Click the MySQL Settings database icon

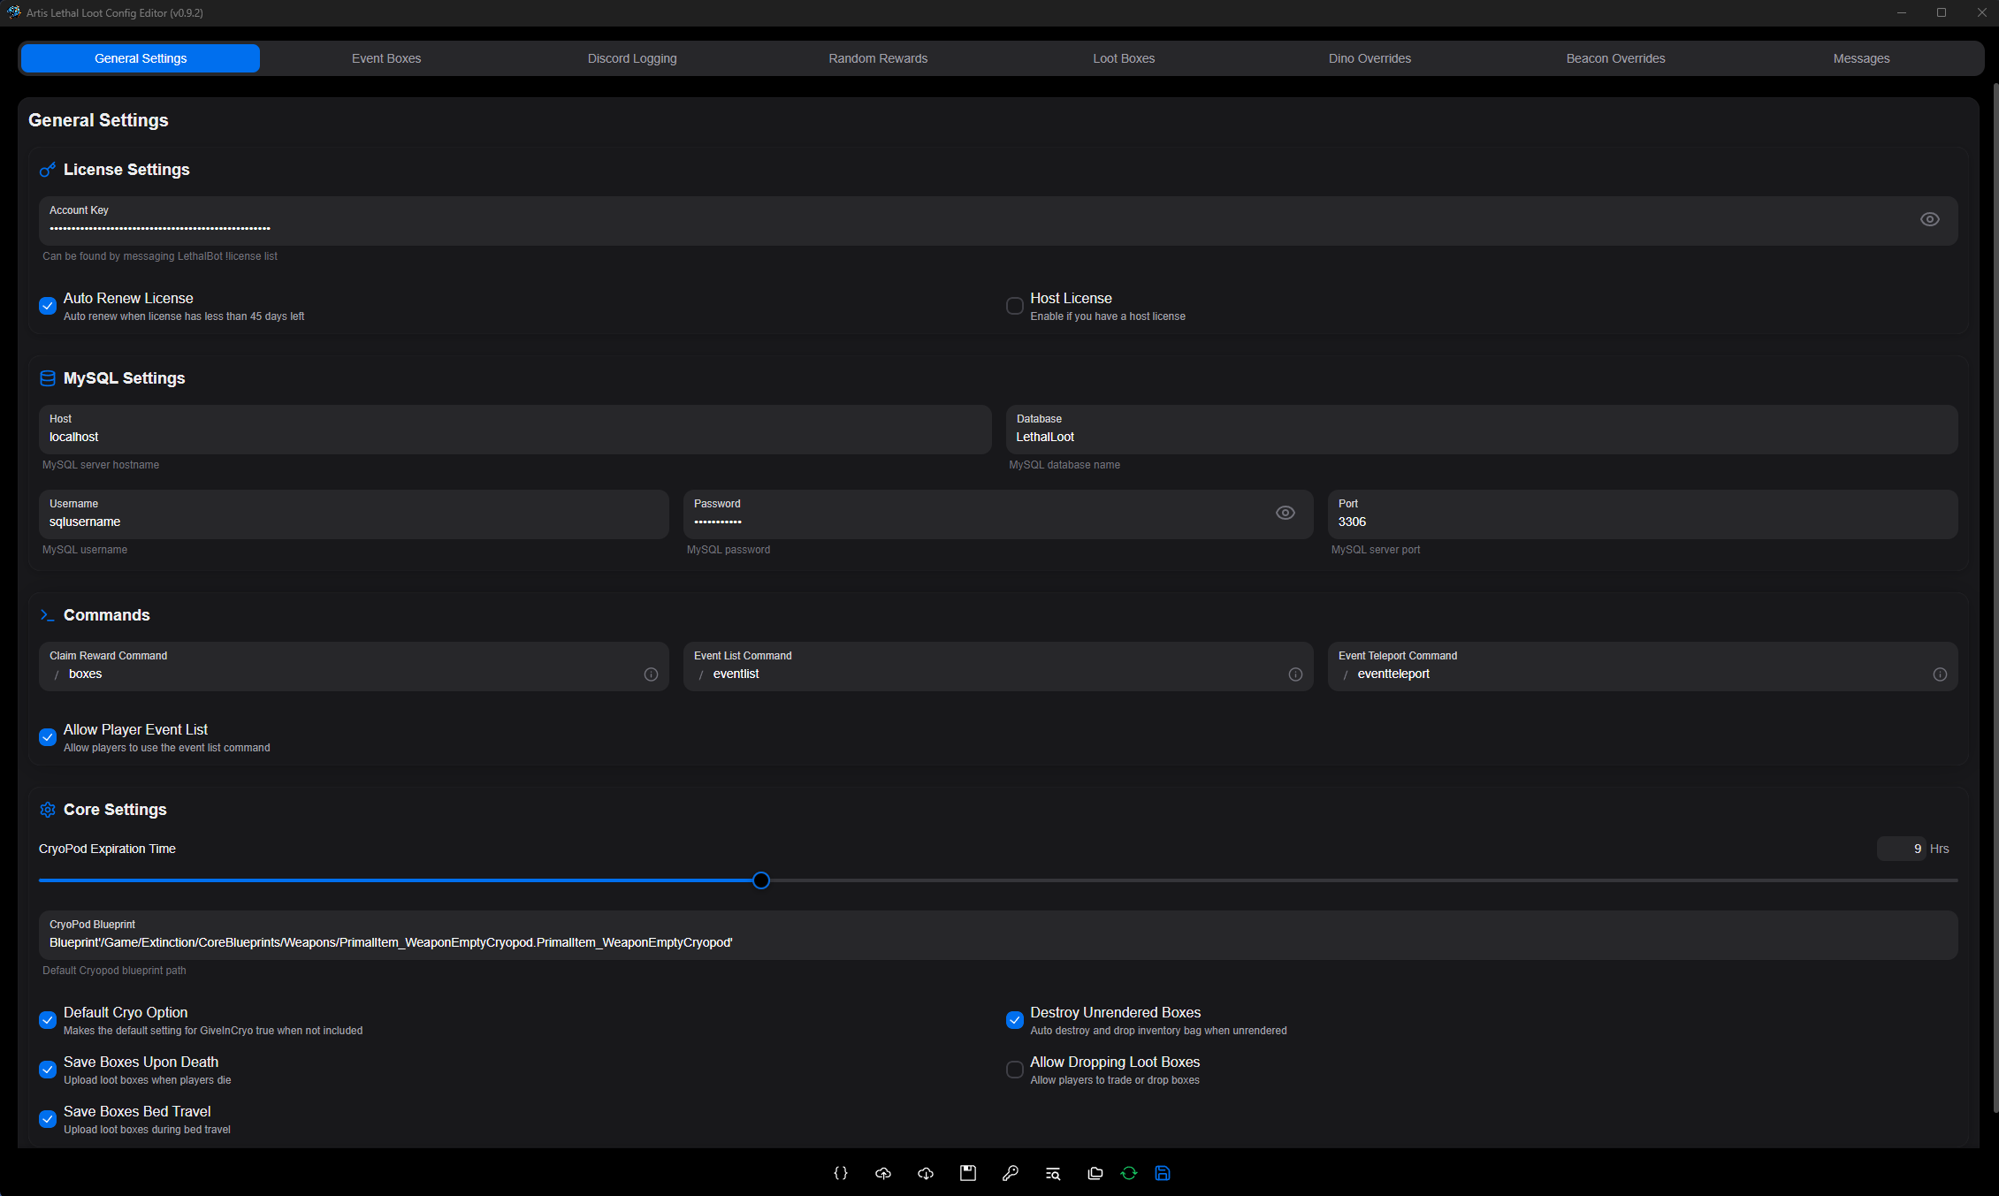(x=48, y=378)
